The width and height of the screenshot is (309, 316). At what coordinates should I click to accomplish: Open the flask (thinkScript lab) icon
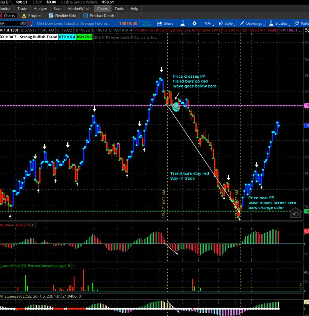182,24
